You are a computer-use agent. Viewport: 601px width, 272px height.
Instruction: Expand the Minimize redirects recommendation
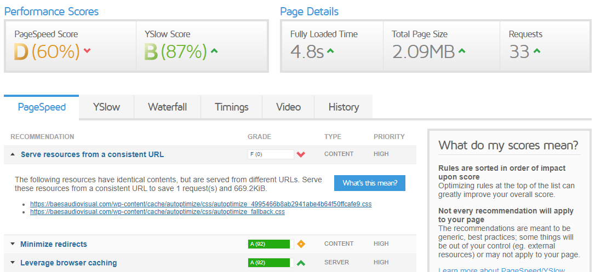click(x=13, y=244)
